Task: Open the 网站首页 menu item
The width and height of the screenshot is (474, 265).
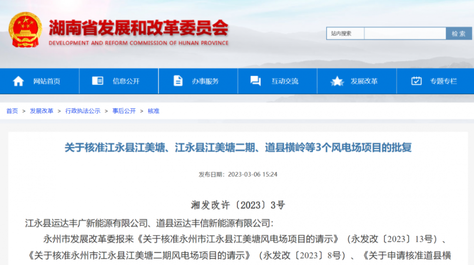Action: coord(40,81)
